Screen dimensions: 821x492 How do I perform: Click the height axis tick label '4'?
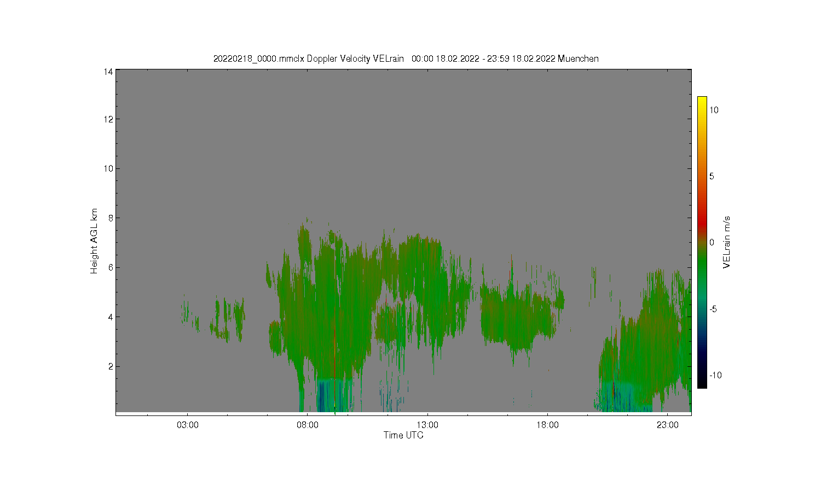[111, 317]
